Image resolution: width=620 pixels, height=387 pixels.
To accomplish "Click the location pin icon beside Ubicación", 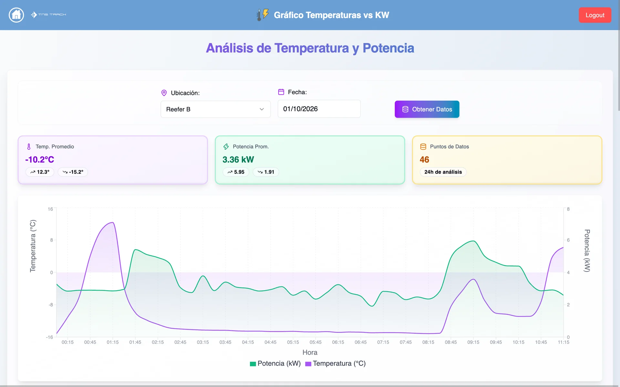I will tap(164, 93).
